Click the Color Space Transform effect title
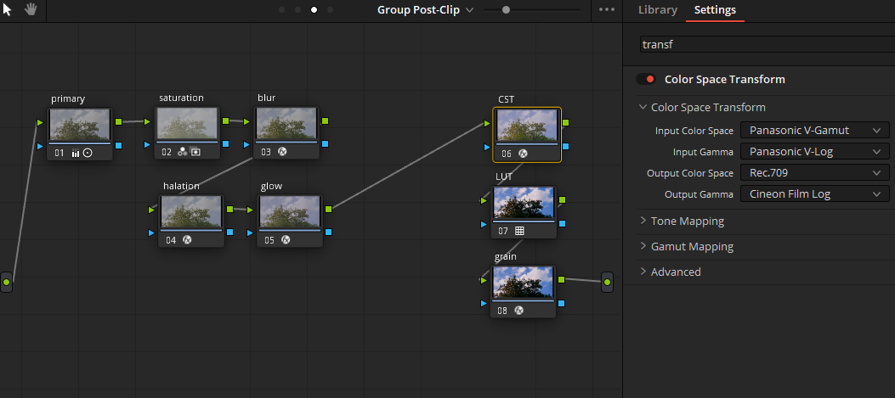The height and width of the screenshot is (398, 895). (725, 79)
